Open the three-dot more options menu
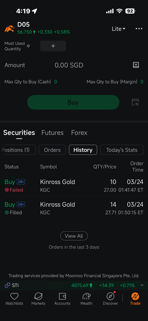 [139, 29]
